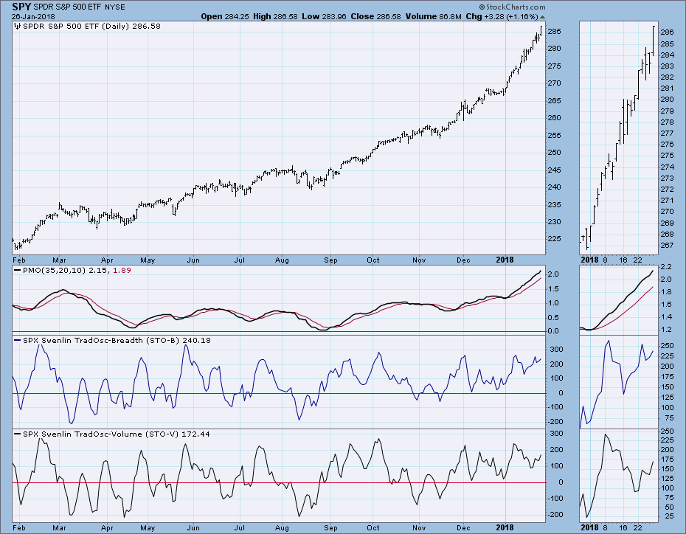
Task: Click the 283 label on the zoom panel axis
Action: coord(667,66)
